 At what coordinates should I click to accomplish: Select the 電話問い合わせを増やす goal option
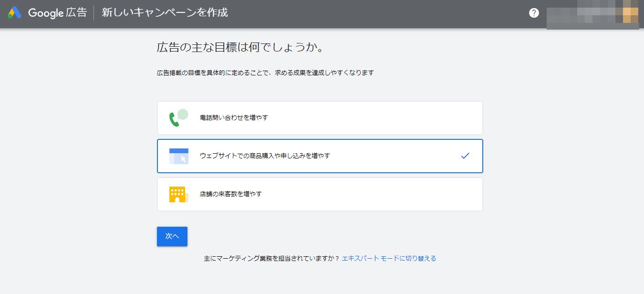click(x=234, y=117)
